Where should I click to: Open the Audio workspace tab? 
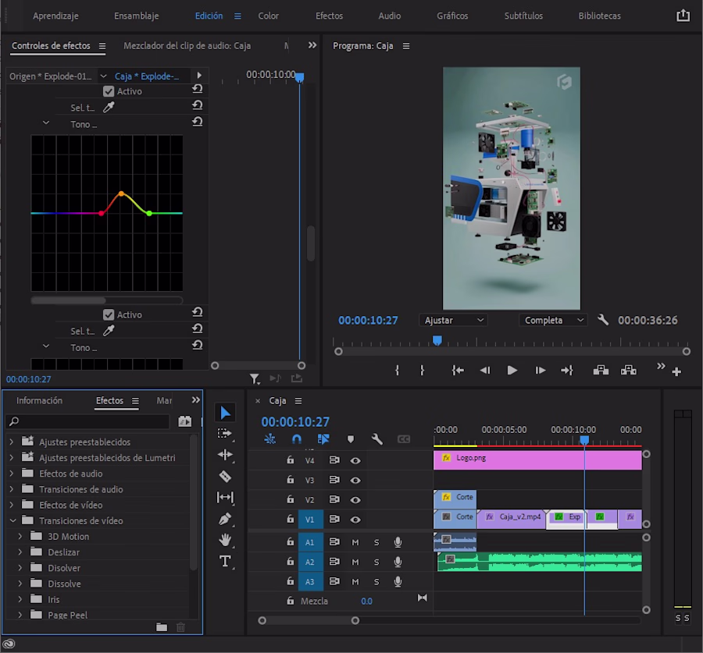click(389, 16)
